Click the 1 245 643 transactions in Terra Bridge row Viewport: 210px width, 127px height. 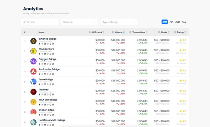click(142, 81)
